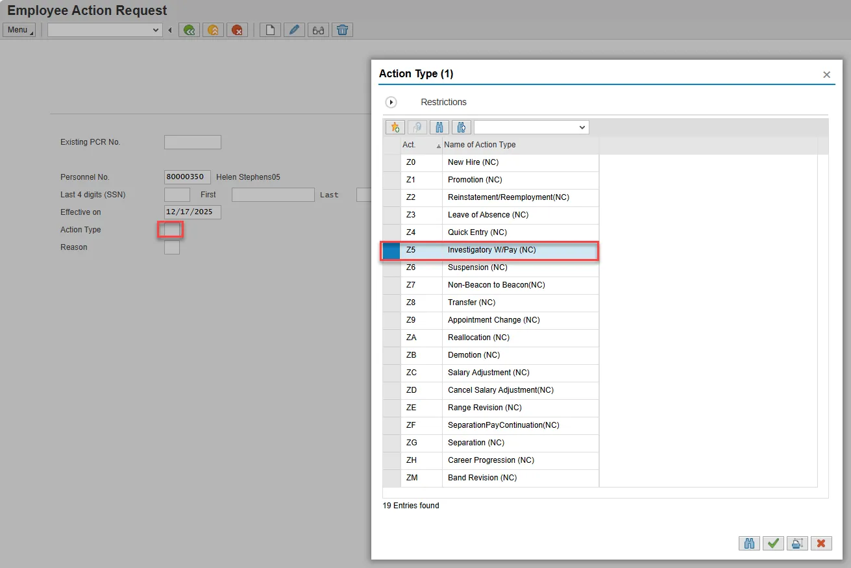
Task: Open the dropdown in the dialog toolbar
Action: pyautogui.click(x=582, y=127)
